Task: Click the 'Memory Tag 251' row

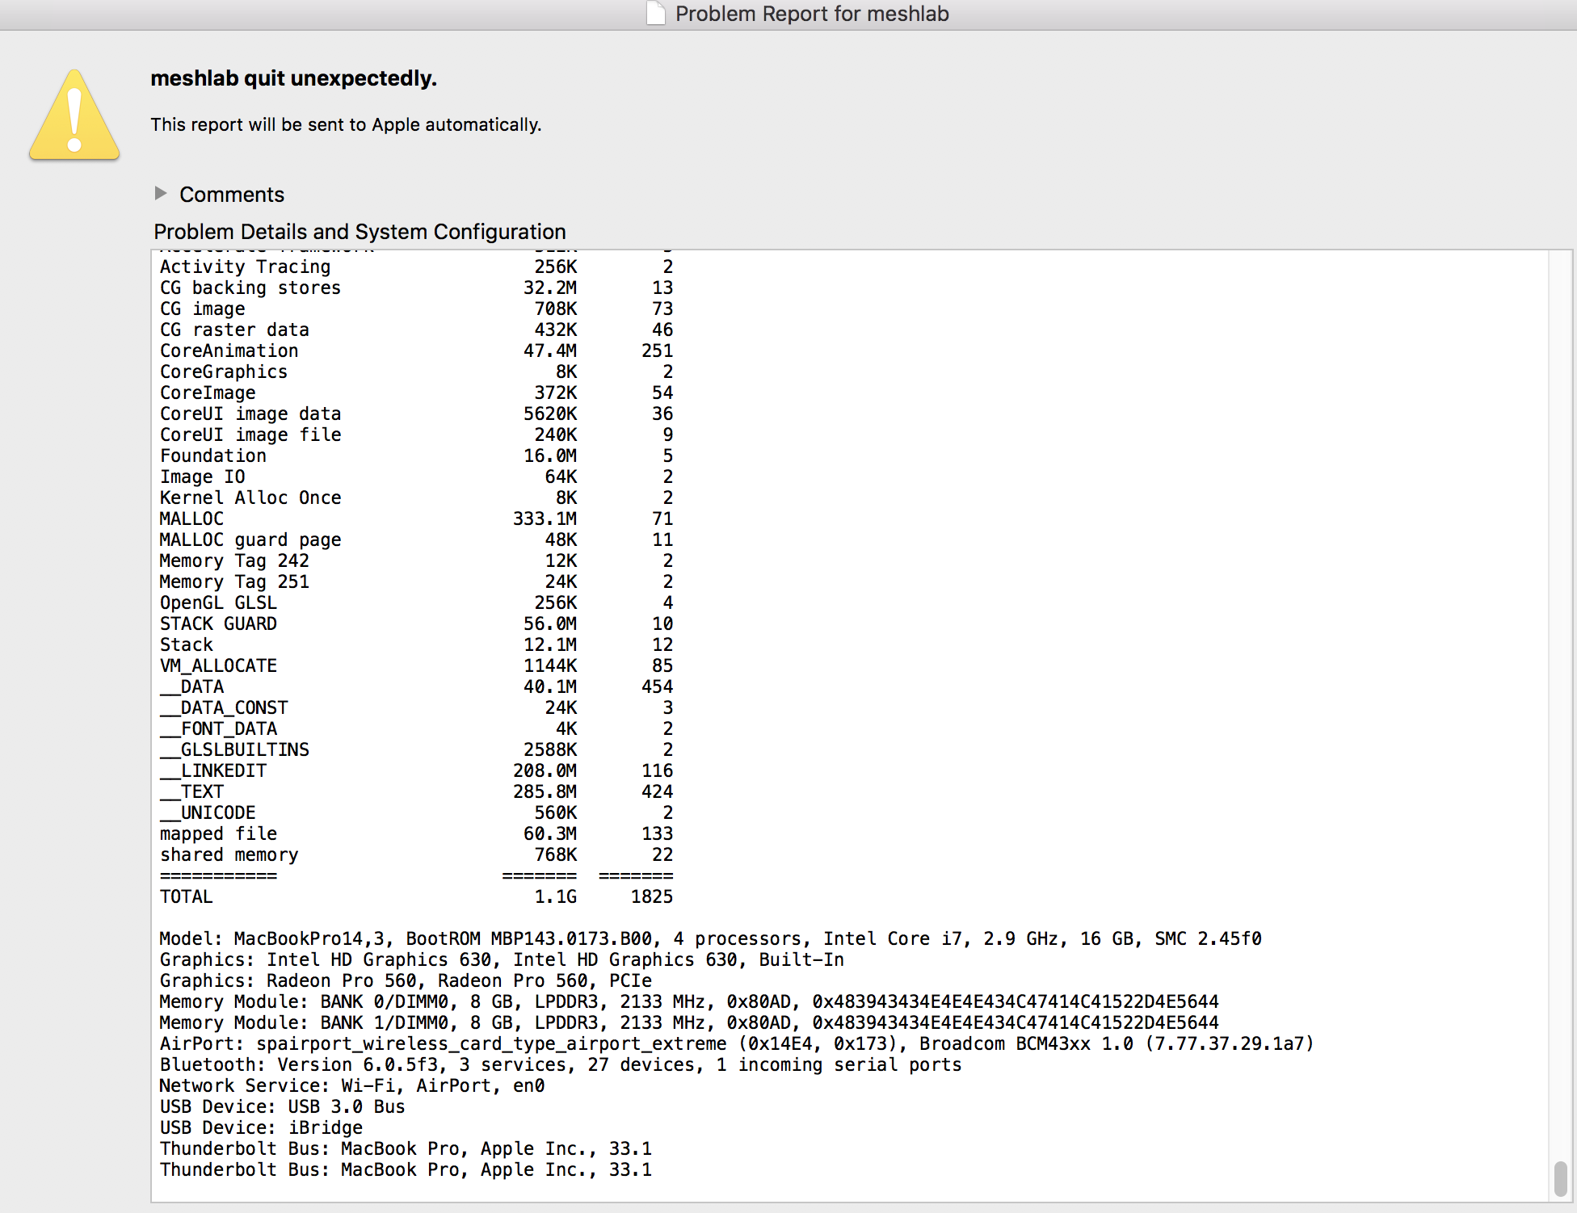Action: coord(416,581)
